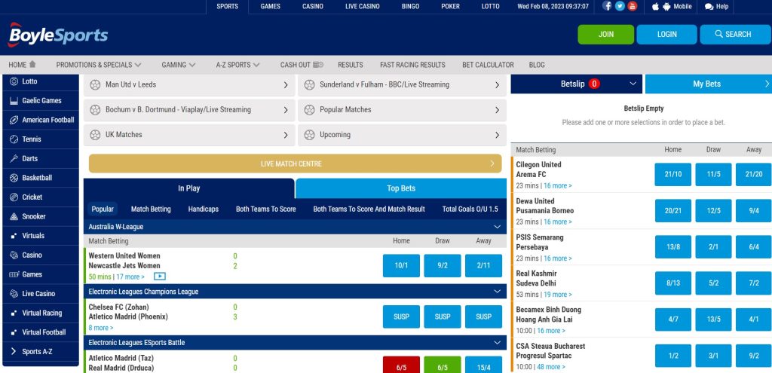Expand the Gaming dropdown menu
The height and width of the screenshot is (373, 772).
[x=192, y=65]
